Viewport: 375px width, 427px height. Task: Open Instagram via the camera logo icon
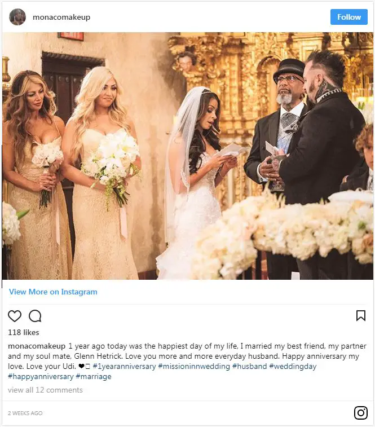pos(361,412)
